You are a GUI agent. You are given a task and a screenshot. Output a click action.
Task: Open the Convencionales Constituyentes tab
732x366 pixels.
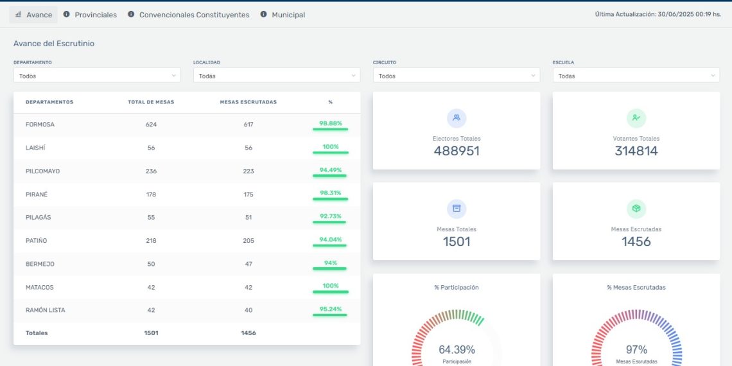coord(194,15)
